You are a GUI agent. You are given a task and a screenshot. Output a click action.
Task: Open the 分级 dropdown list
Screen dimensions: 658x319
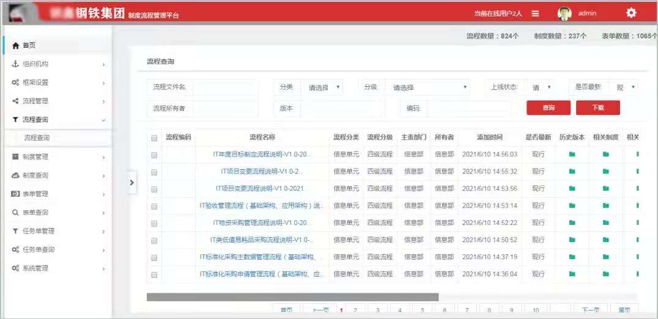point(429,87)
